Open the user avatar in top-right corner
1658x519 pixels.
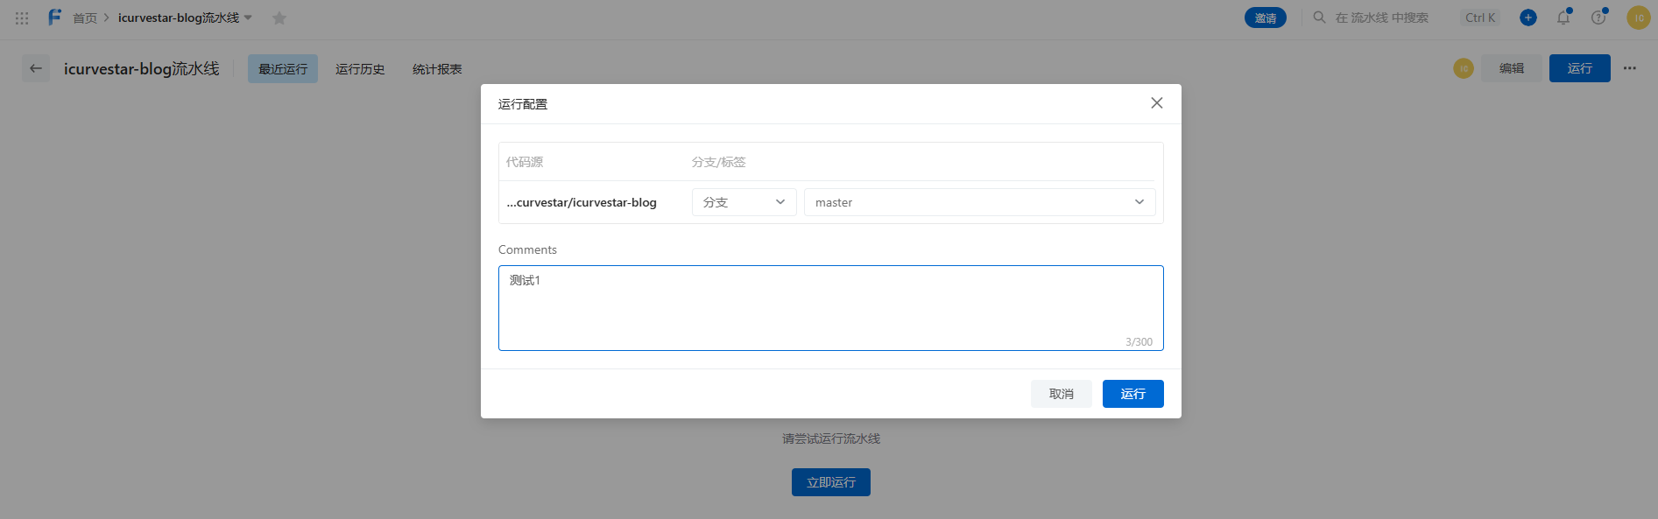[x=1638, y=18]
